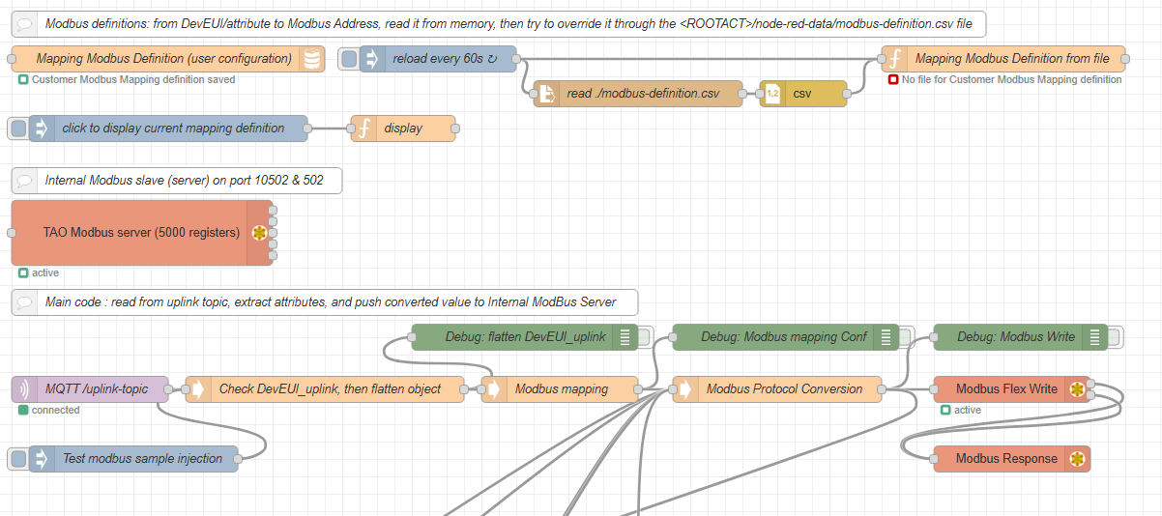Toggle the Debug: Modbus mapping Conf output button
The image size is (1162, 516).
(906, 337)
